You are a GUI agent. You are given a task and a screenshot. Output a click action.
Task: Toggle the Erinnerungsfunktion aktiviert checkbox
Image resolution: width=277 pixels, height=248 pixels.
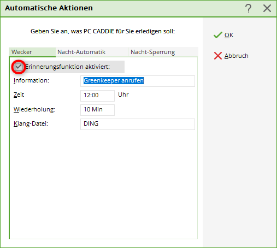coord(19,67)
